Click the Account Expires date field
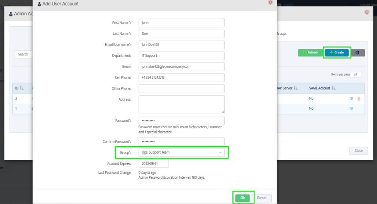The width and height of the screenshot is (377, 204). 153,163
